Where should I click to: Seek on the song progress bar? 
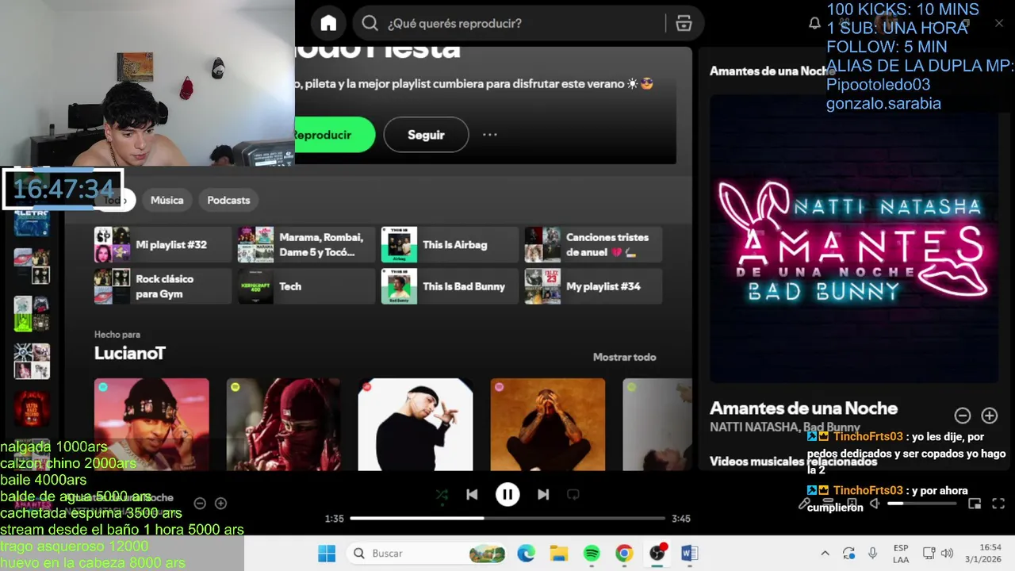pos(507,519)
